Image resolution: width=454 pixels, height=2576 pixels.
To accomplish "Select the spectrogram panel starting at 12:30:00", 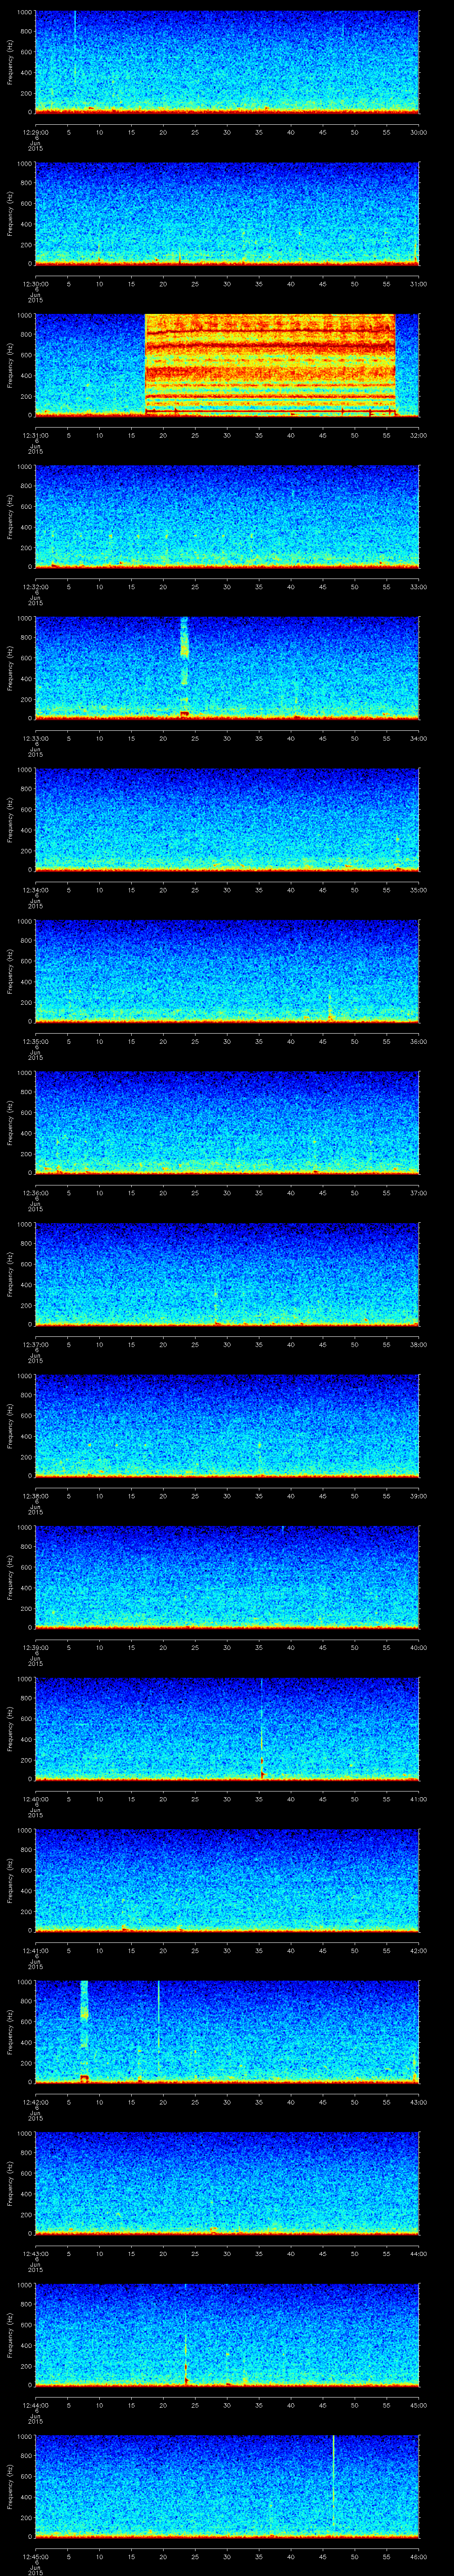I will tap(227, 213).
